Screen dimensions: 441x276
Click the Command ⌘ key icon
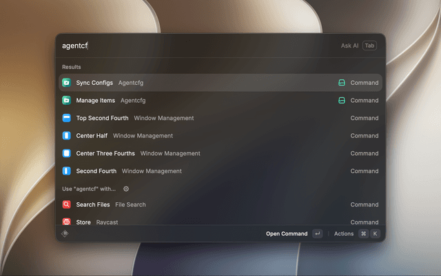pos(363,233)
